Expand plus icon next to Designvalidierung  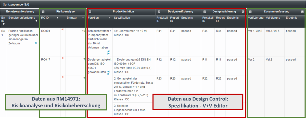click(243, 11)
